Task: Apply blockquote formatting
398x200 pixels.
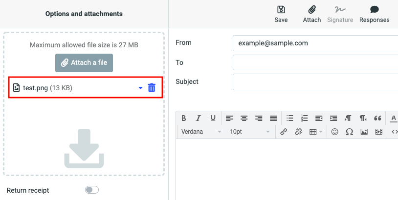Action: point(377,118)
